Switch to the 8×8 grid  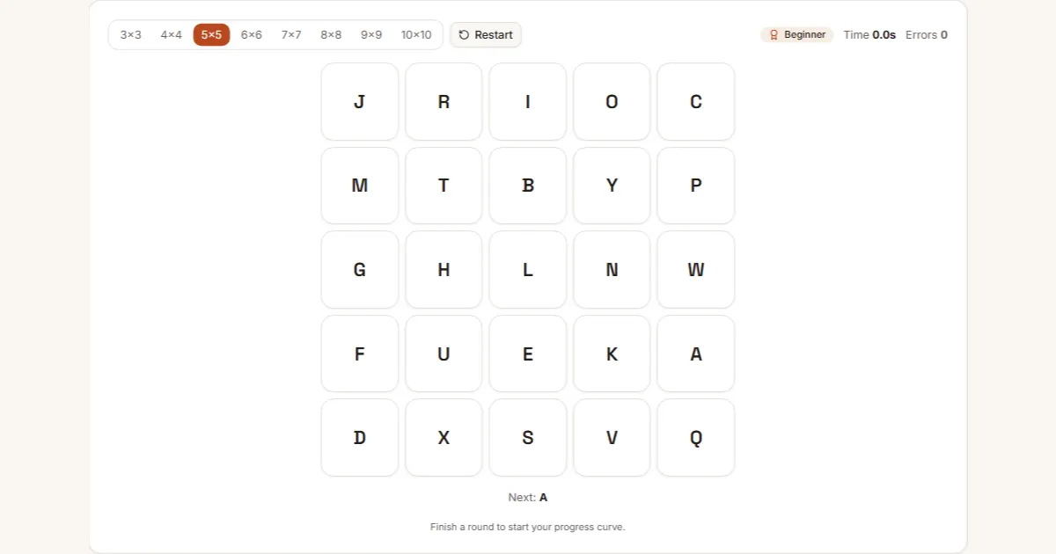pos(331,35)
